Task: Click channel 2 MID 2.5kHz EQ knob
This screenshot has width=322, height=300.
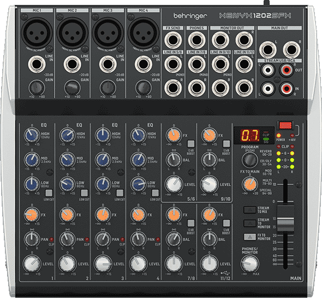Action: (67, 160)
